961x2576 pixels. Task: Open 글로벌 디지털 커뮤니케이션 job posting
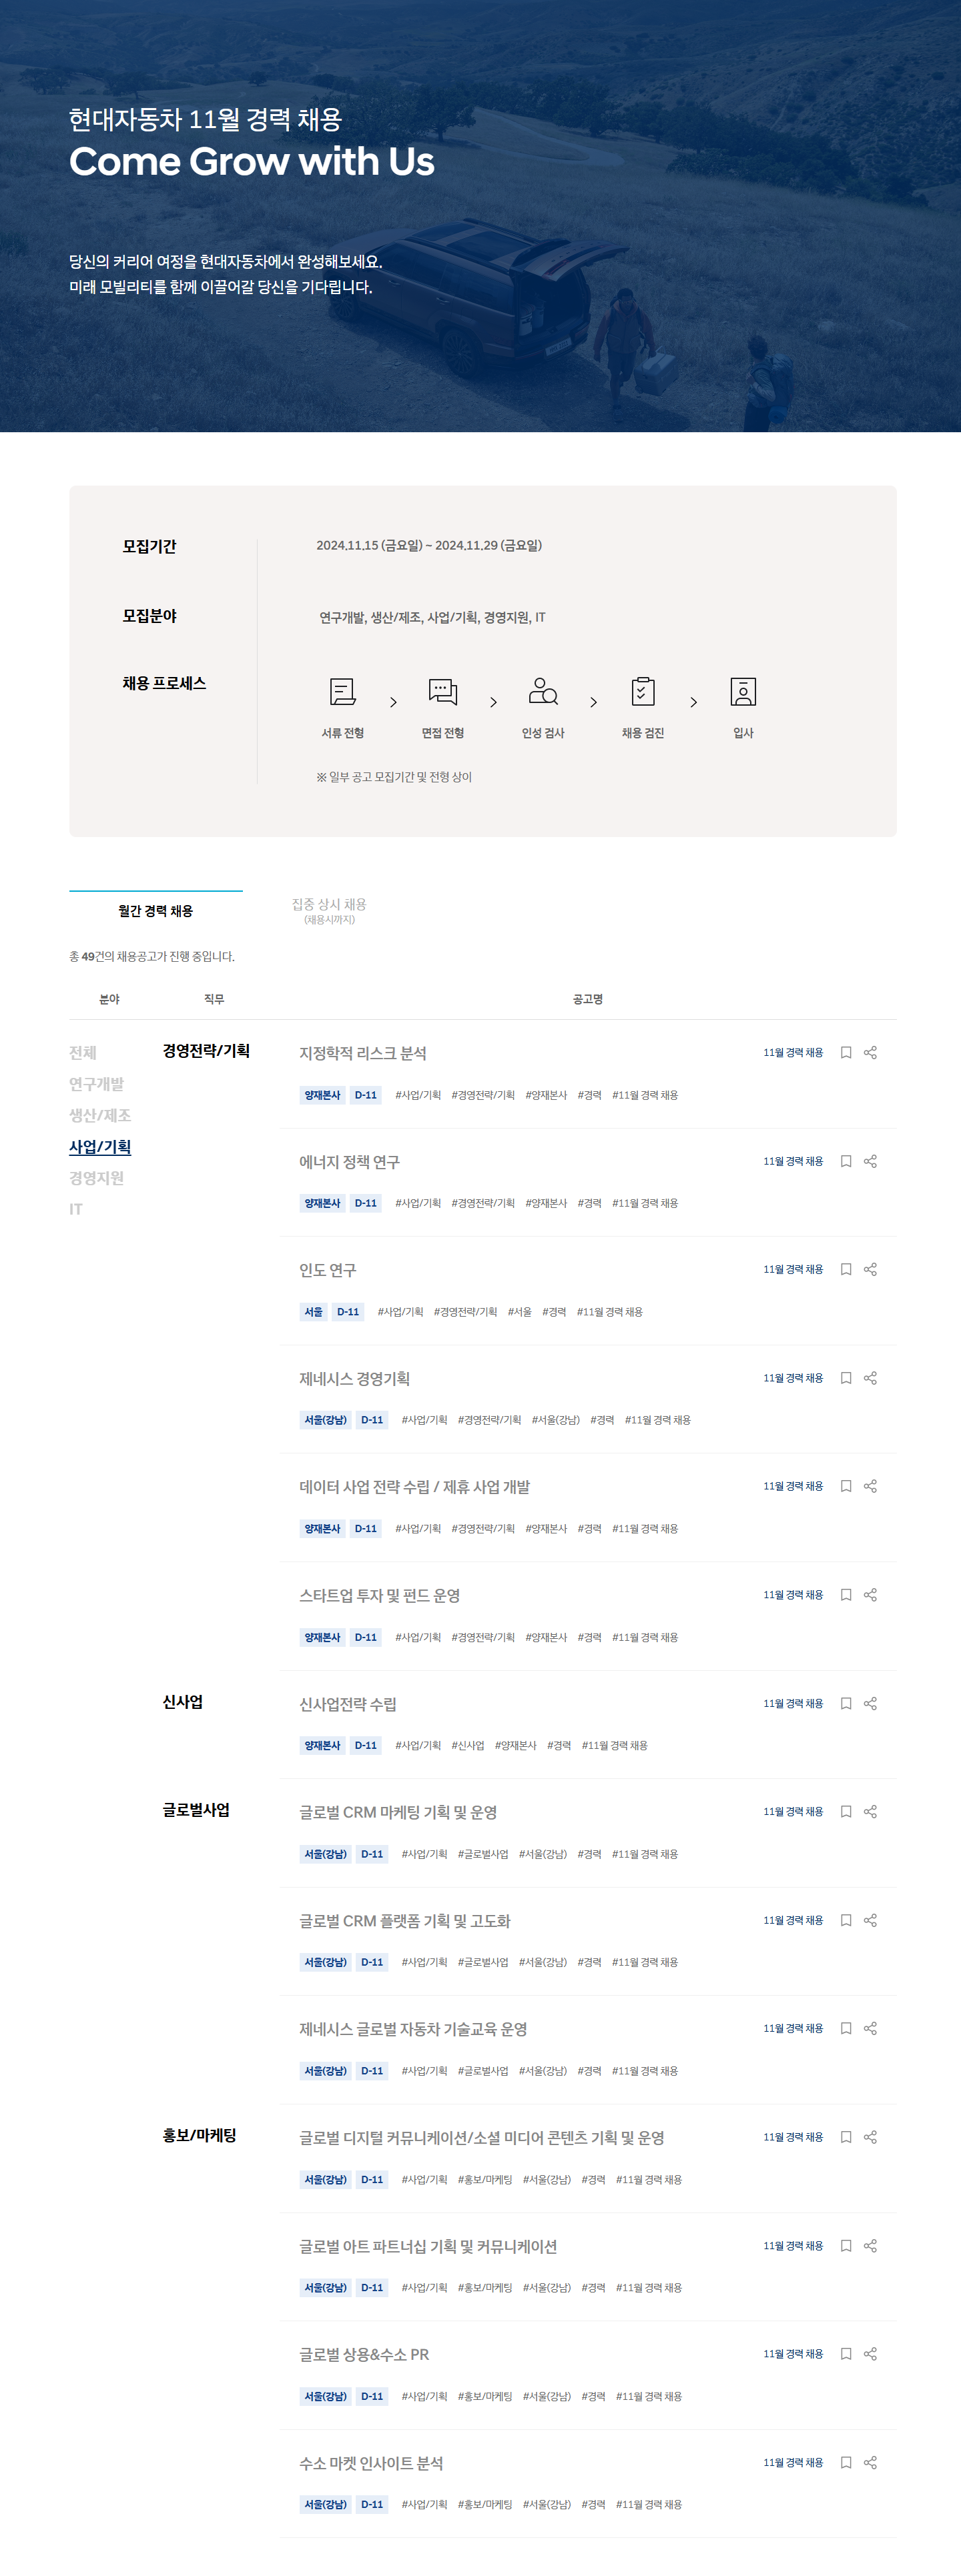482,2138
